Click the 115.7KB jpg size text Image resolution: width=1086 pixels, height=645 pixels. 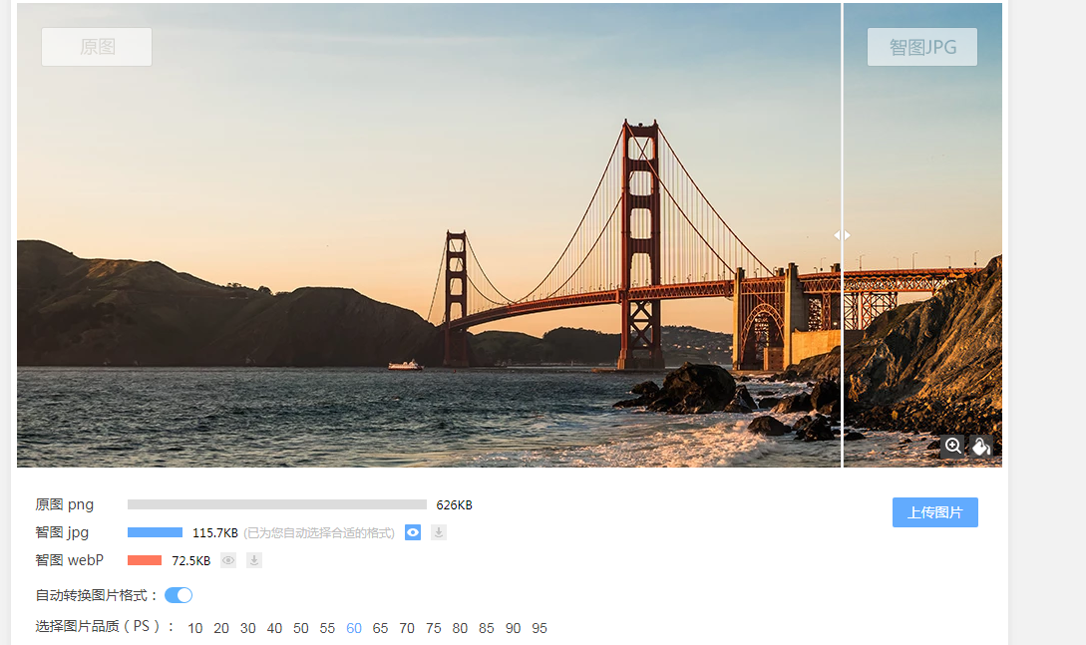pos(215,533)
